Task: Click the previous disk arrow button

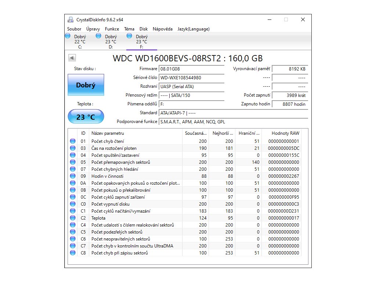Action: click(72, 58)
